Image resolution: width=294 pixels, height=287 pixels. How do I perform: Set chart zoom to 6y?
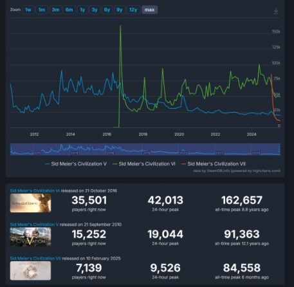pyautogui.click(x=107, y=10)
